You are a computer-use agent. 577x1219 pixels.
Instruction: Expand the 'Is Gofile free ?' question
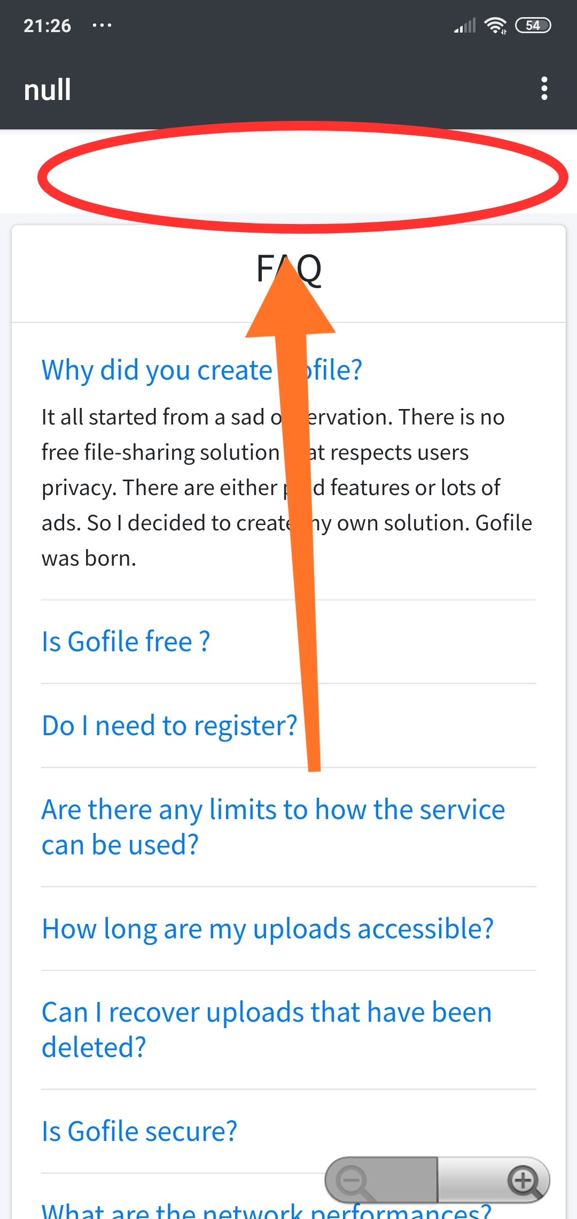tap(126, 642)
